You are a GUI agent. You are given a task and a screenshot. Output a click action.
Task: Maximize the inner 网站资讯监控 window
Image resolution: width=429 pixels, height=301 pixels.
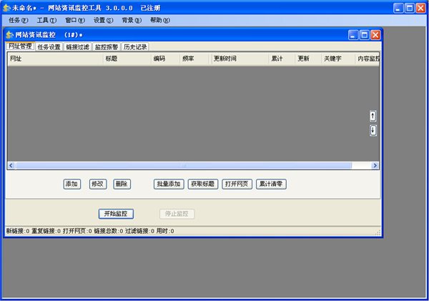[364, 35]
